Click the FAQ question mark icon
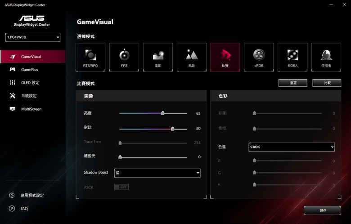This screenshot has width=351, height=224. point(12,209)
